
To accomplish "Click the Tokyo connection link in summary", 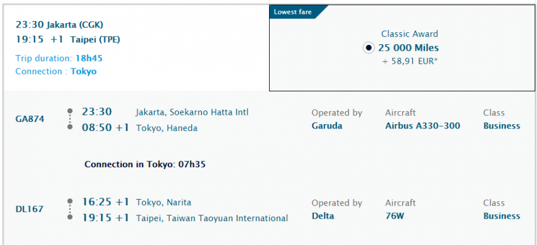I will point(84,71).
